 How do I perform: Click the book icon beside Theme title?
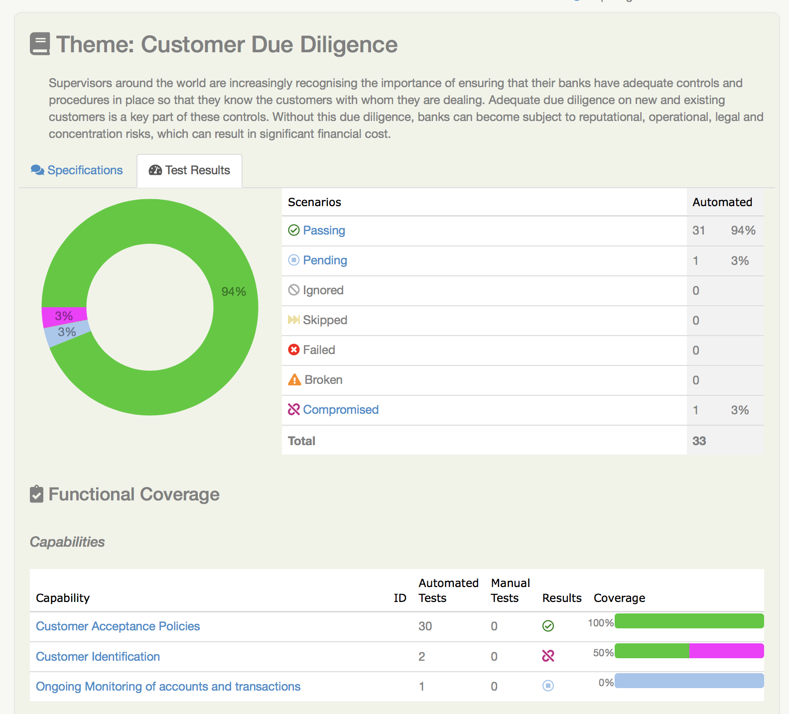click(40, 44)
